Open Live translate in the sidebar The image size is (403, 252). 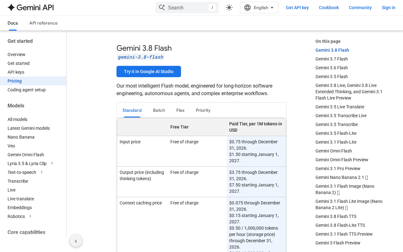(x=21, y=199)
